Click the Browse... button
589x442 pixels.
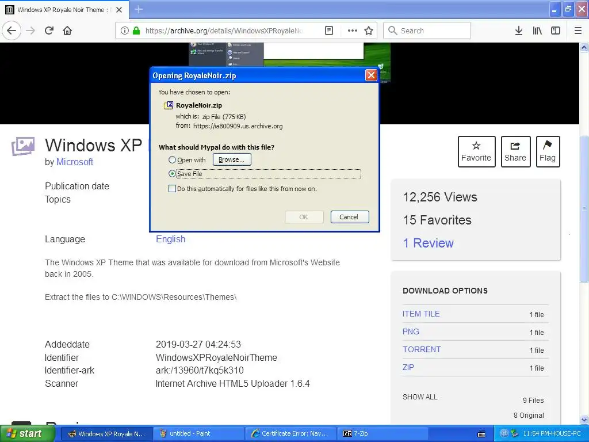(x=232, y=159)
